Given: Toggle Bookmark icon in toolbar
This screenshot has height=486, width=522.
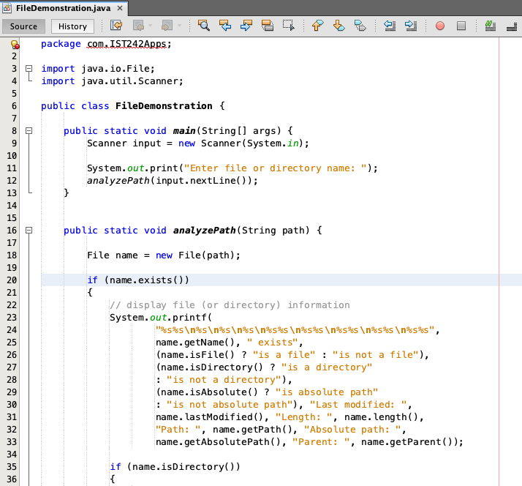Looking at the screenshot, I should point(360,26).
